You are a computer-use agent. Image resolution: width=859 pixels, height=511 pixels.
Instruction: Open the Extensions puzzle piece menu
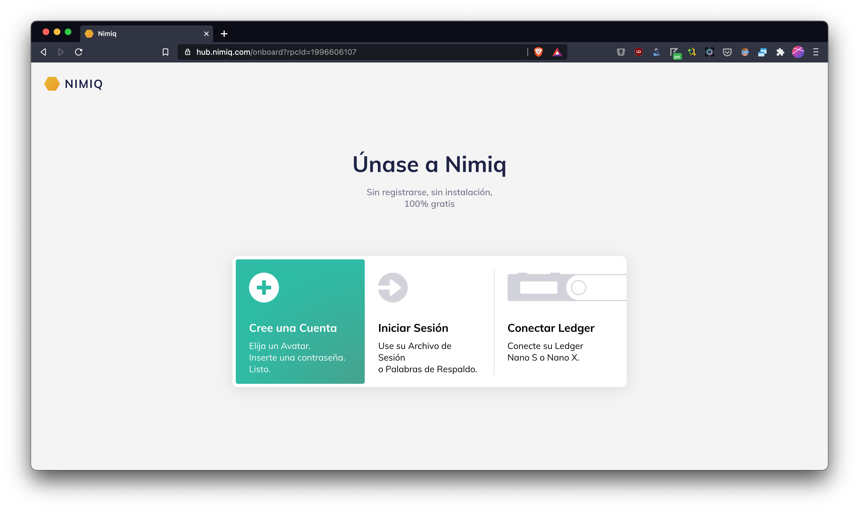pos(780,52)
